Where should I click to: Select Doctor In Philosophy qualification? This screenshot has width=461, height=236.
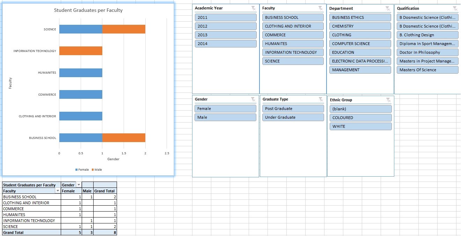click(427, 52)
